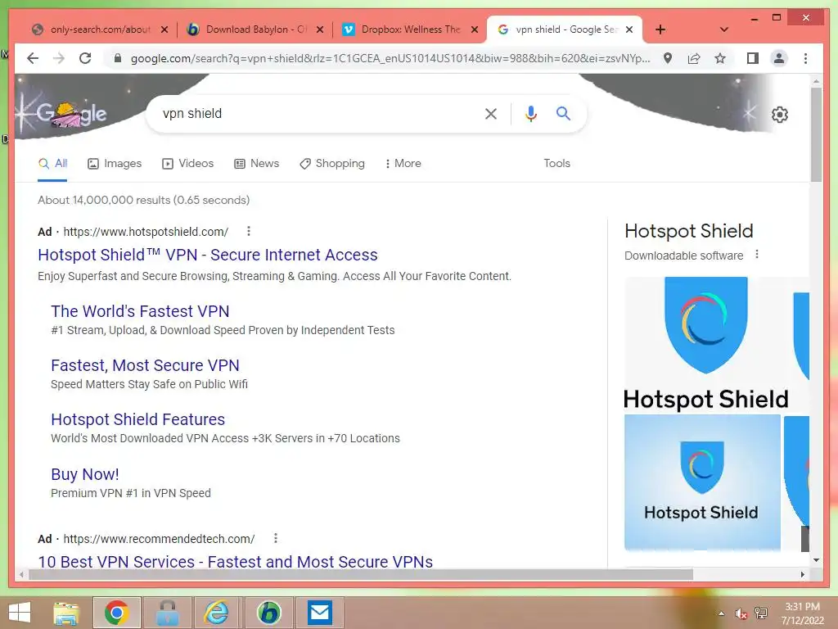Click the forward navigation arrow
Viewport: 838px width, 629px height.
[x=59, y=58]
